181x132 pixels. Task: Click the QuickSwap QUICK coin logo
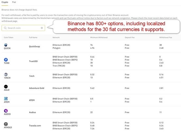pos(6,45)
